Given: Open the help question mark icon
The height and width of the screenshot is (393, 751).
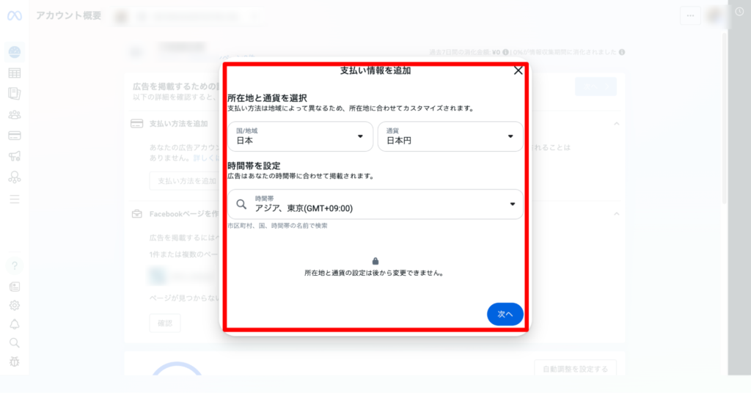Looking at the screenshot, I should (x=15, y=265).
